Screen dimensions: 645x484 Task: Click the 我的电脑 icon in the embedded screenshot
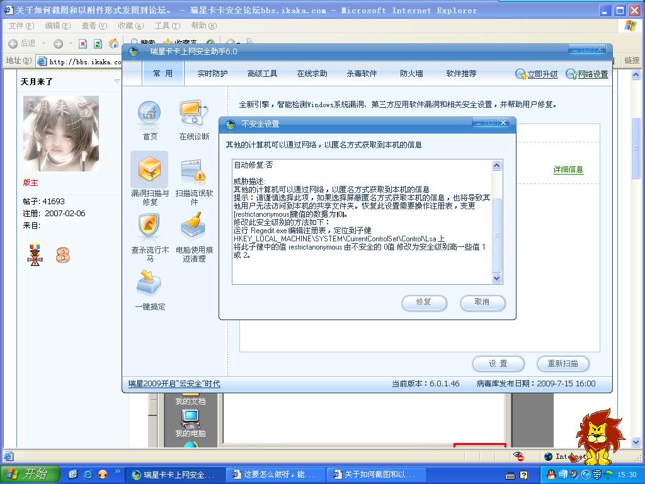190,419
